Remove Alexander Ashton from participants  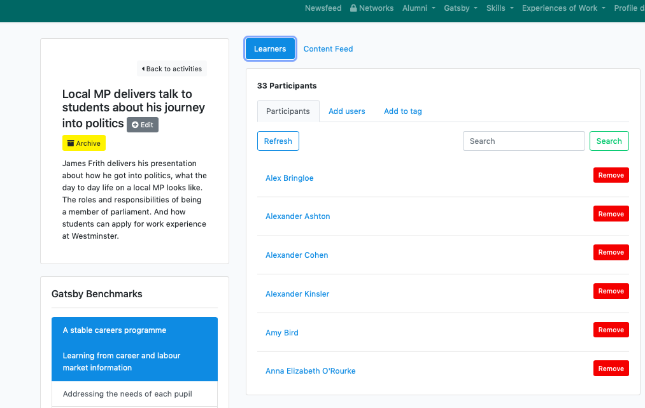611,214
